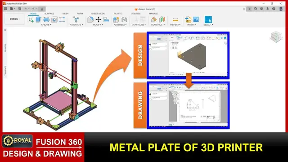Viewport: 288px width, 162px height.
Task: Switch to the SHEET METAL tab
Action: (98, 13)
